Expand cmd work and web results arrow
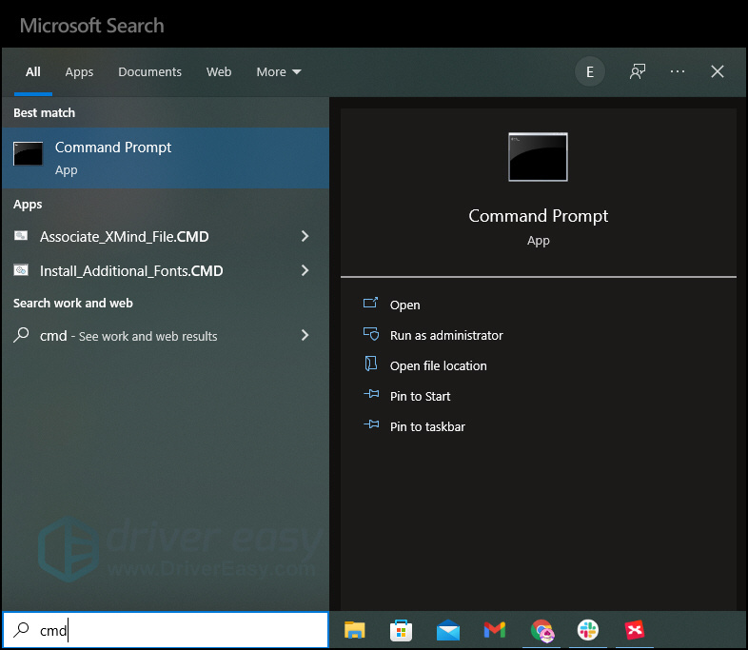The width and height of the screenshot is (748, 650). [x=305, y=335]
